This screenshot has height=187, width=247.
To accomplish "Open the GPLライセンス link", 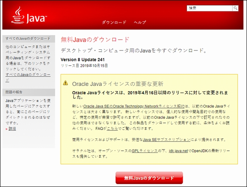I will (x=144, y=151).
